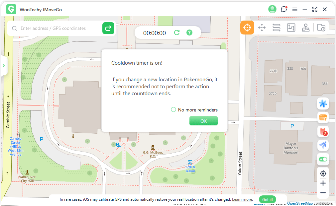Click OK on the cooldown dialog
336x206 pixels.
[x=203, y=121]
